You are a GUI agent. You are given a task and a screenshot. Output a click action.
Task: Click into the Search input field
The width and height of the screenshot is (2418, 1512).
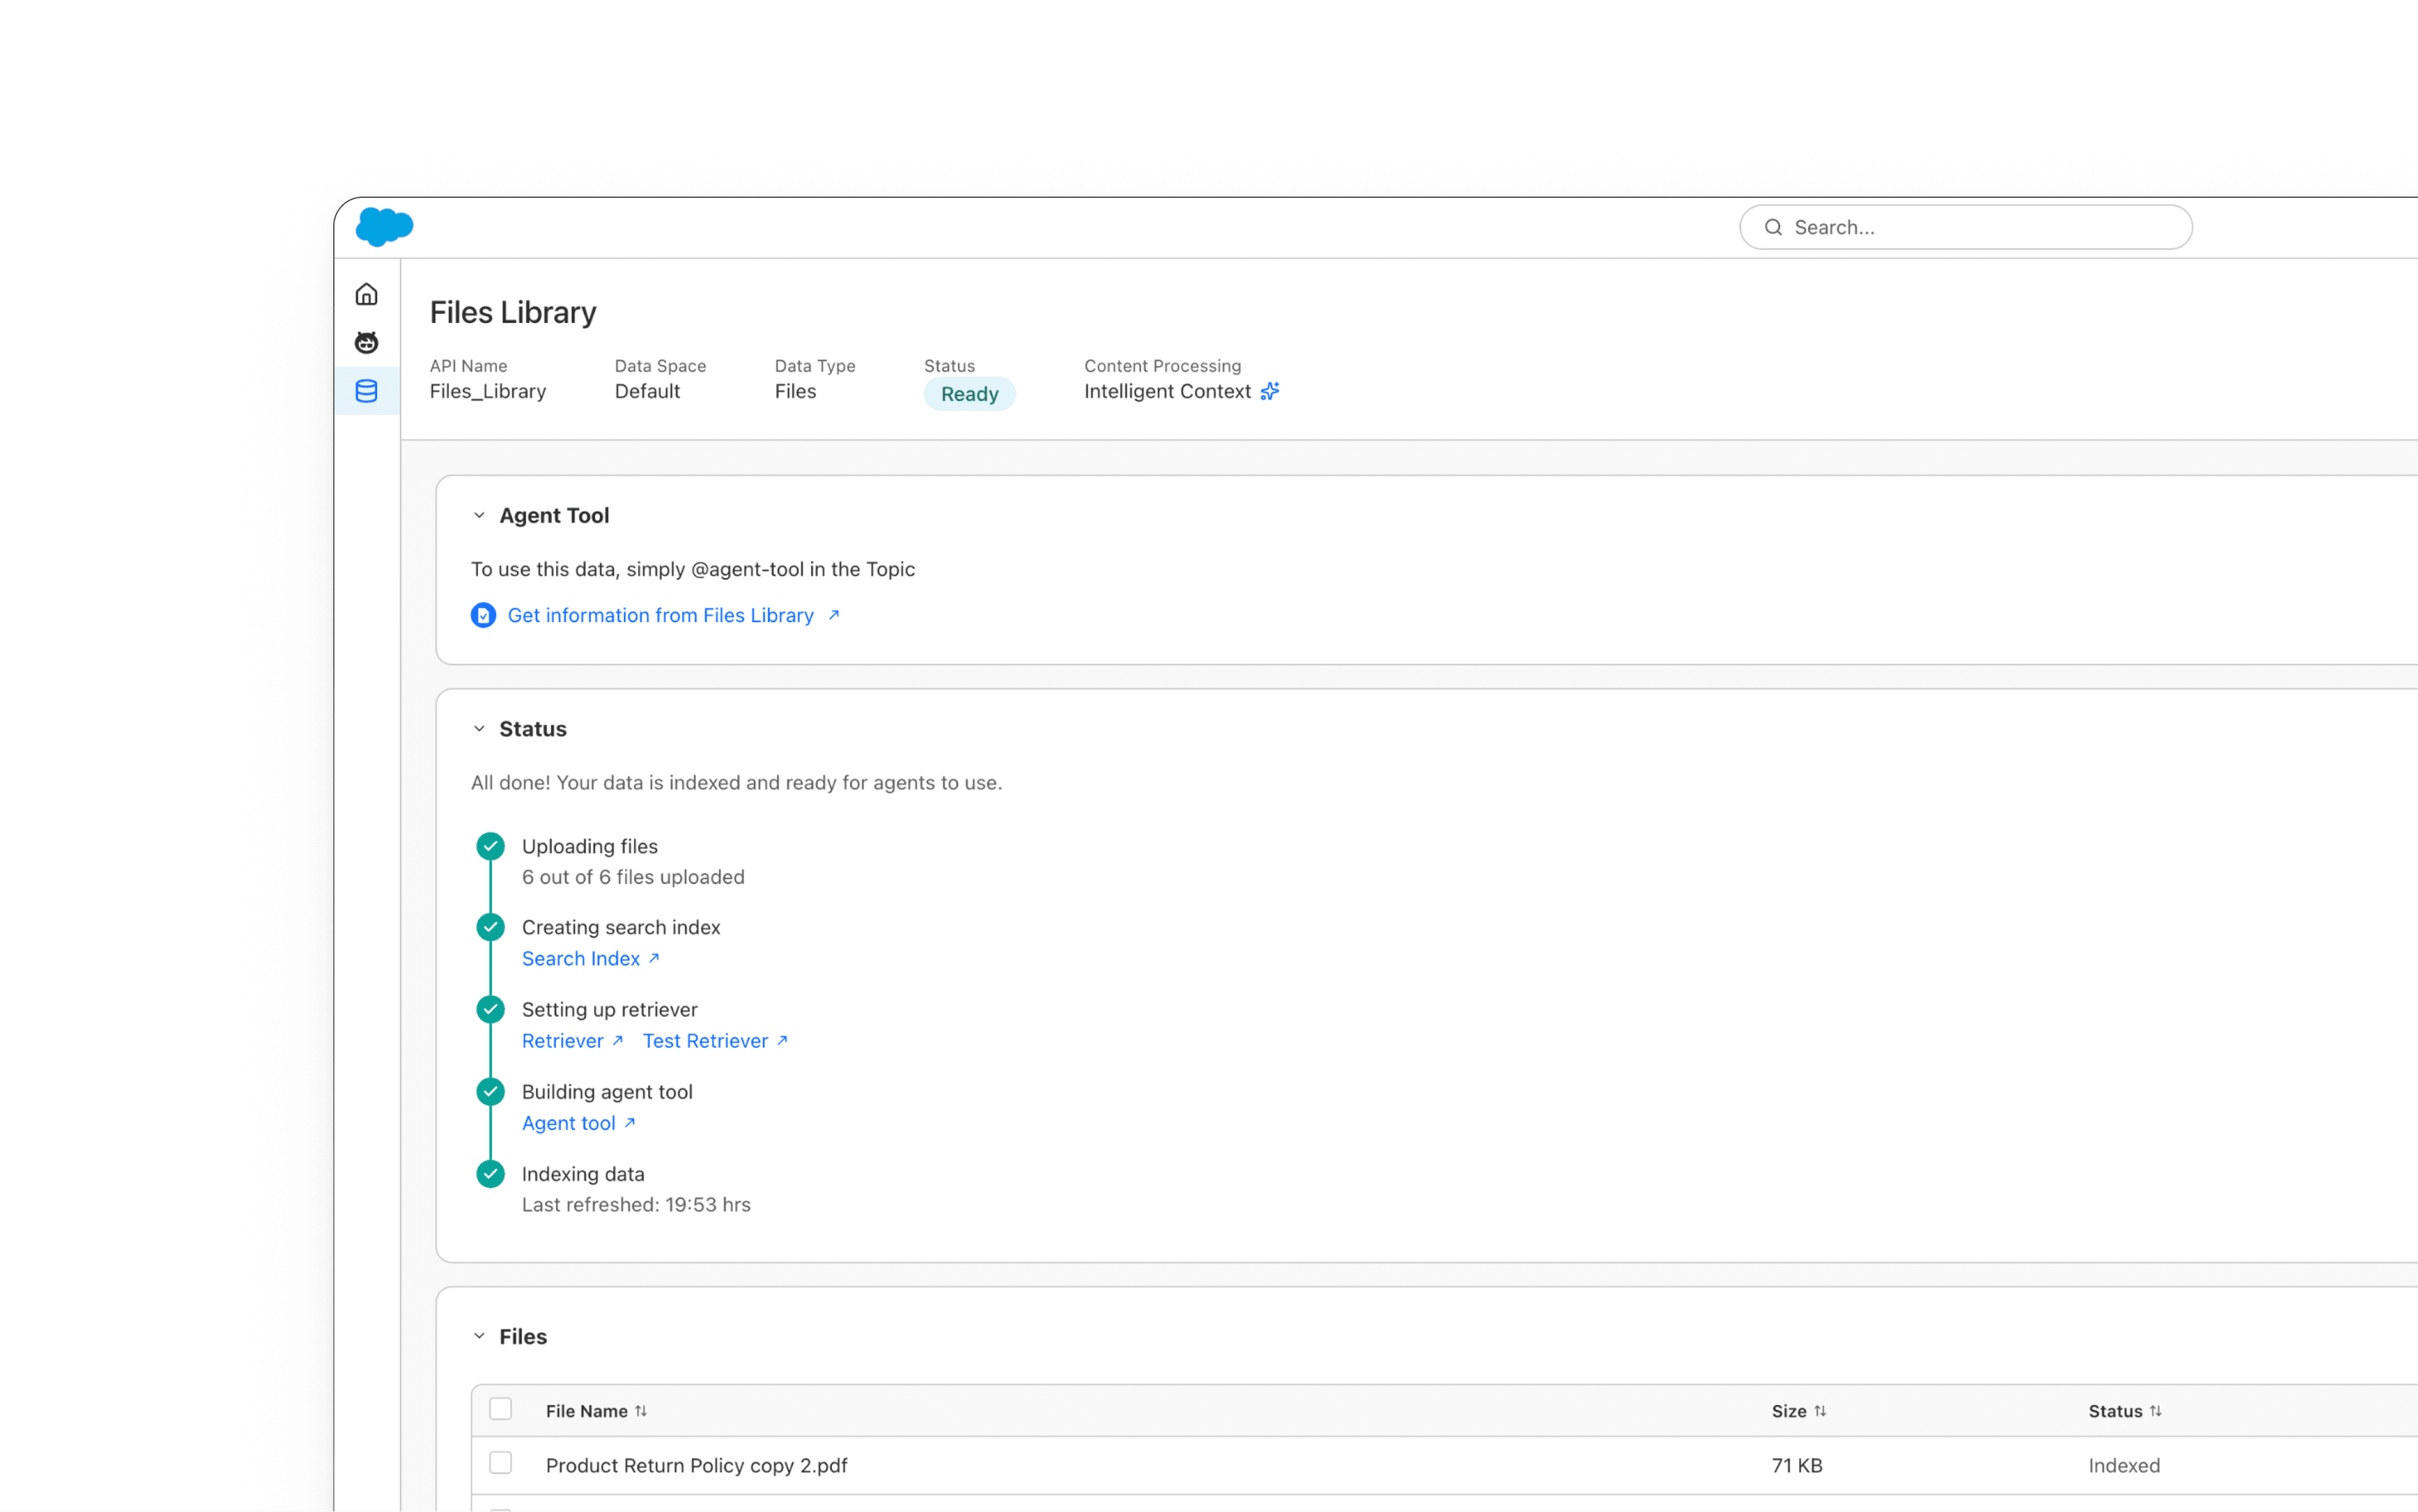pos(1966,227)
